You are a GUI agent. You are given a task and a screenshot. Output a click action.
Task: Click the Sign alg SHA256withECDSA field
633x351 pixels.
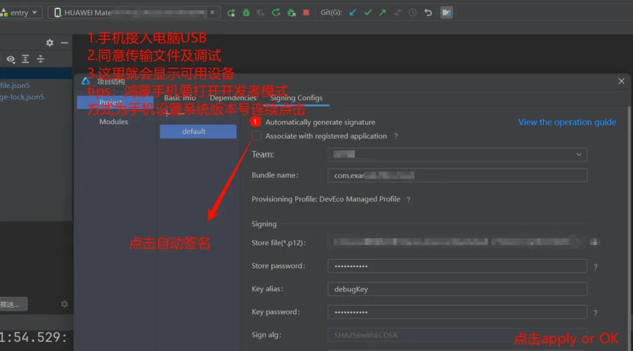click(x=457, y=335)
